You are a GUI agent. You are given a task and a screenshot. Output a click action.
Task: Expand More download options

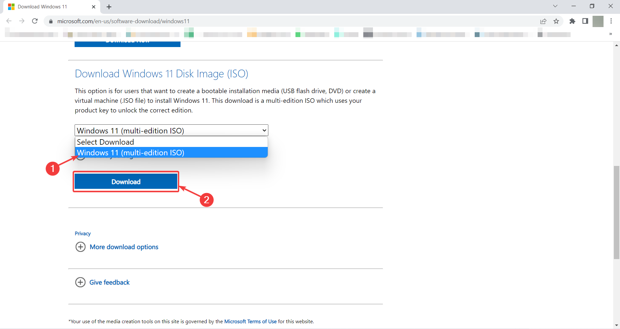pos(124,247)
